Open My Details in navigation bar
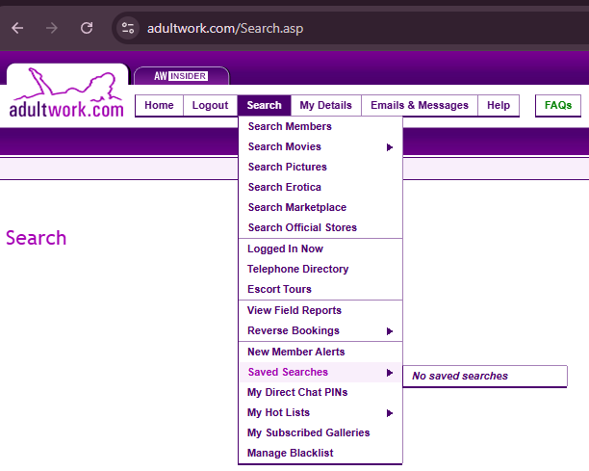Viewport: 589px width, 471px height. point(325,106)
